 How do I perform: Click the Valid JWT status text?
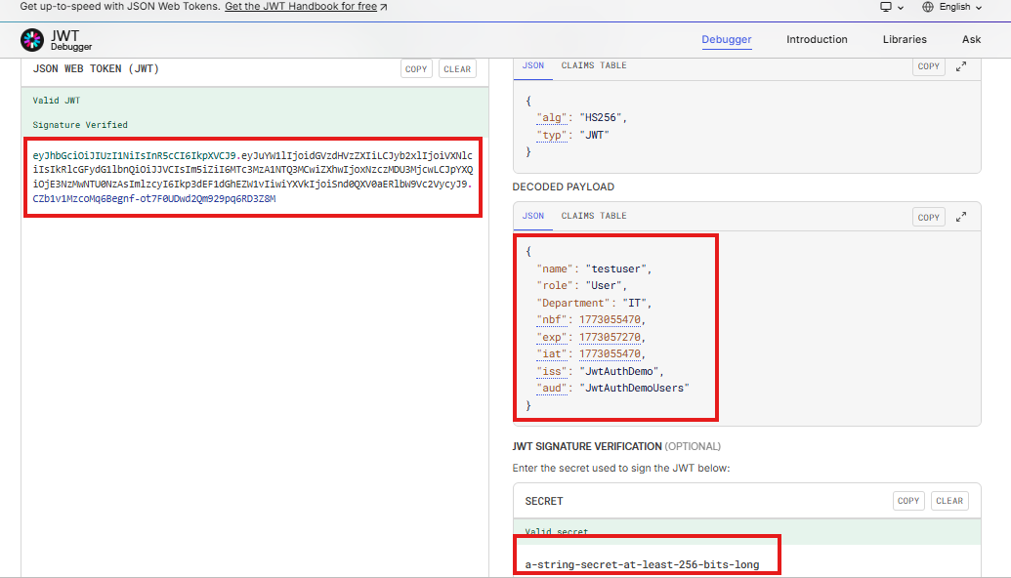(x=57, y=101)
